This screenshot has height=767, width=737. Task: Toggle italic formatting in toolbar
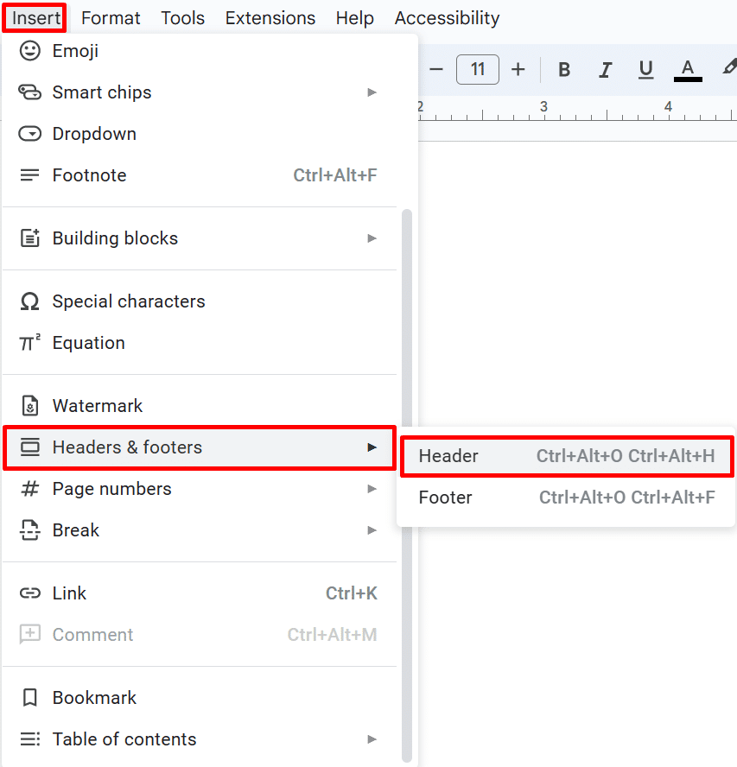tap(606, 70)
